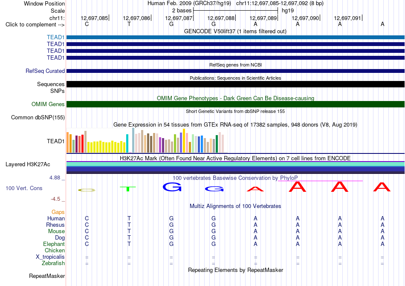The height and width of the screenshot is (286, 405).
Task: Select the RepeatMasker track label
Action: (47, 276)
